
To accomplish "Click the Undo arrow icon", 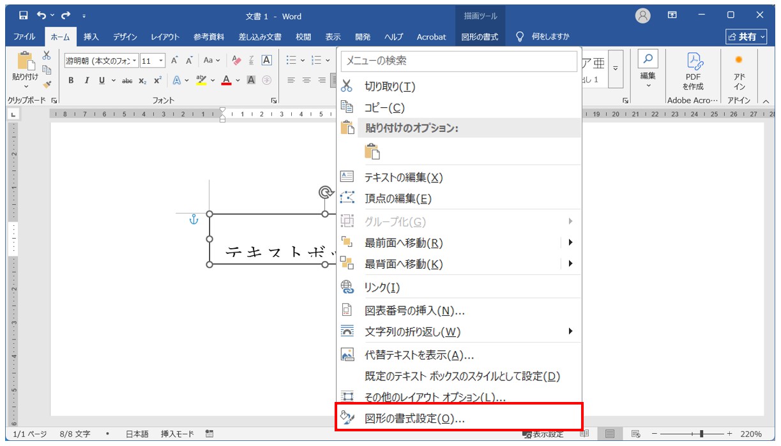I will (42, 15).
